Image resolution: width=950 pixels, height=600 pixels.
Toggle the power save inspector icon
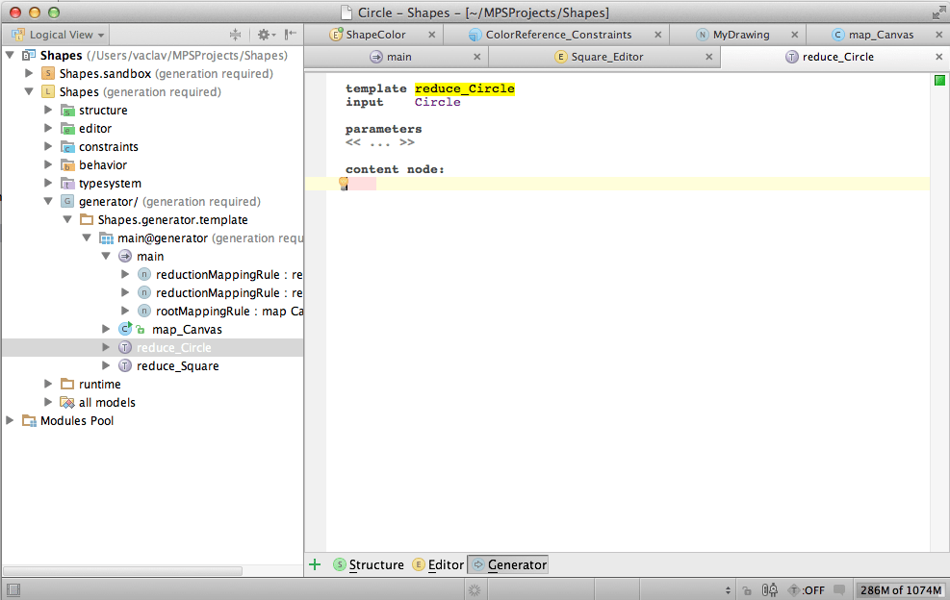[770, 589]
